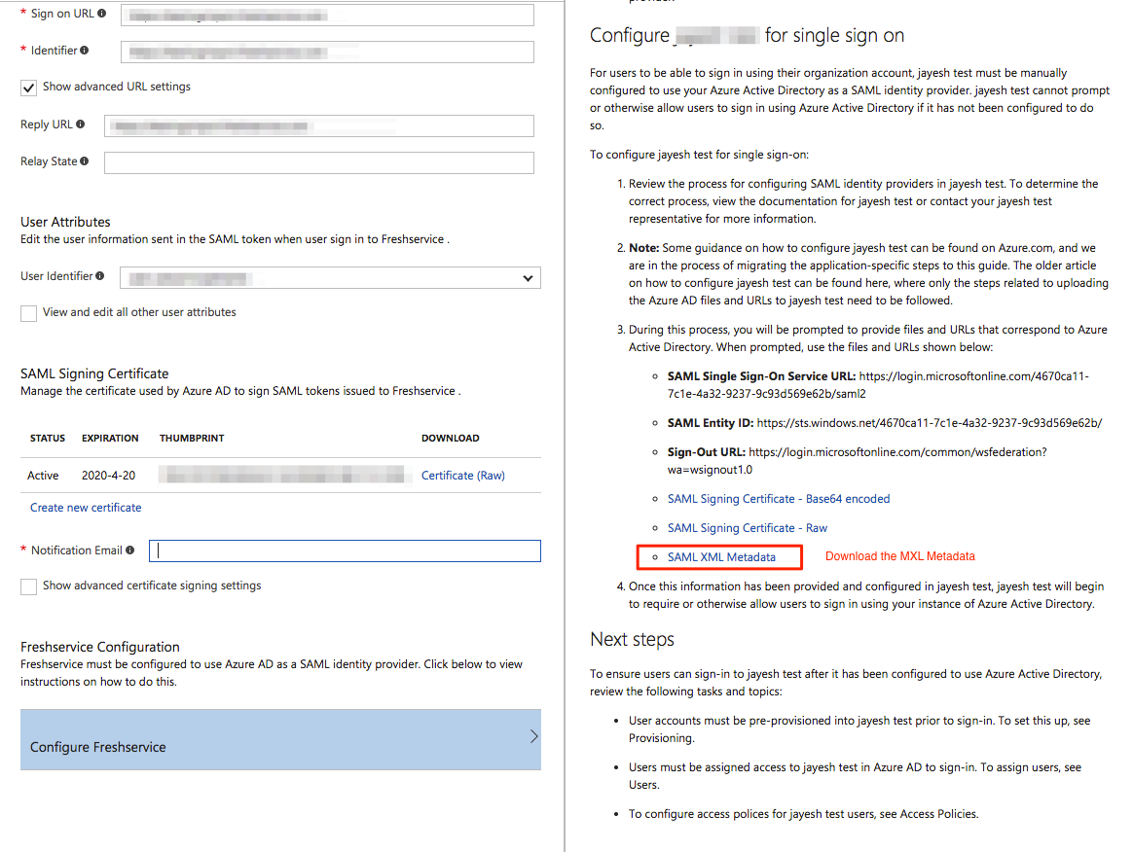
Task: Click the info icon next to Reply URL
Action: click(x=80, y=124)
